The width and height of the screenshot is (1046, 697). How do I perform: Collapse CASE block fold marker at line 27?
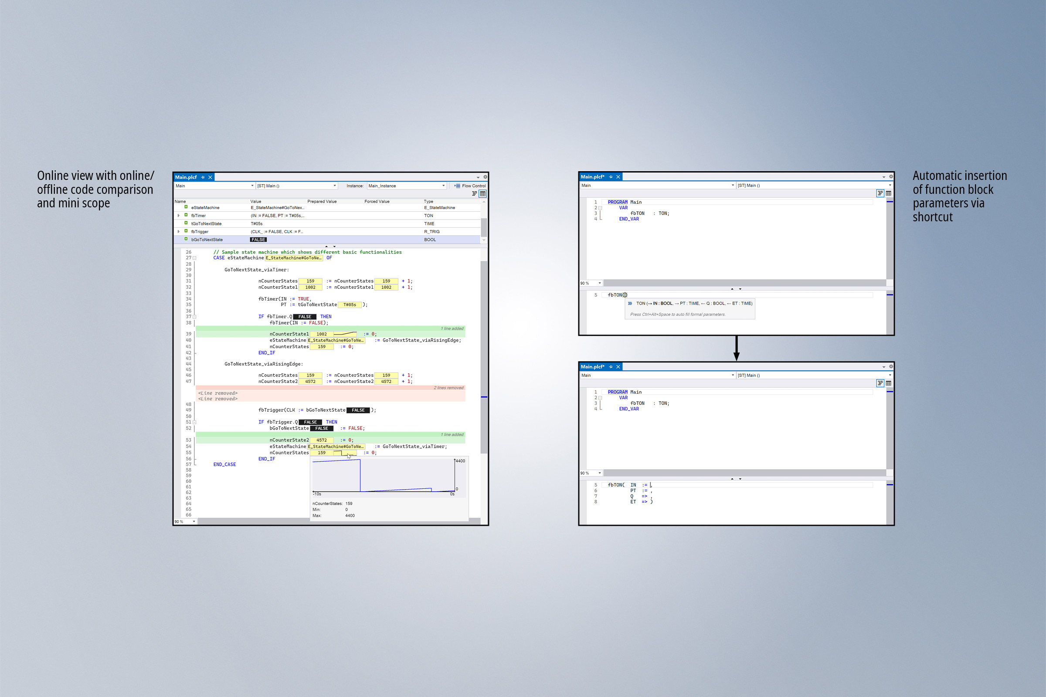pos(194,258)
